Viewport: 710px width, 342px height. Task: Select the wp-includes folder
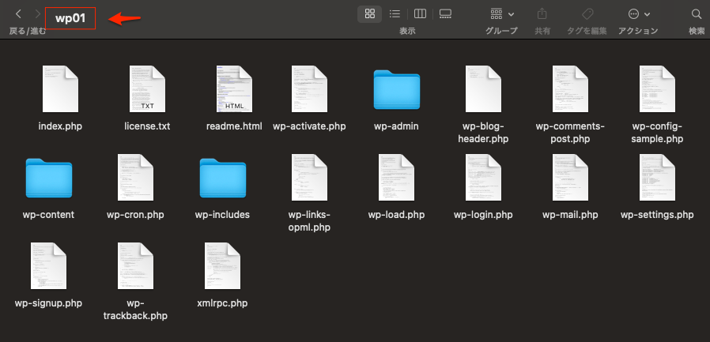(x=223, y=179)
